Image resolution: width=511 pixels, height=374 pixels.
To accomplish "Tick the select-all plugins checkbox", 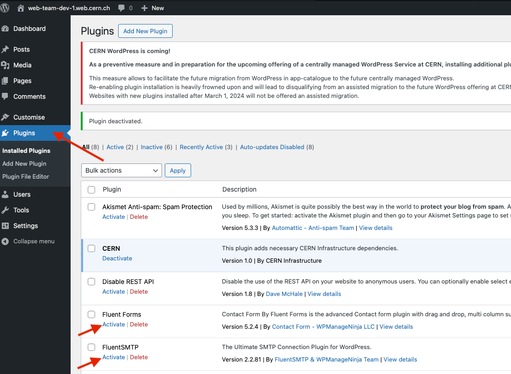I will 91,189.
